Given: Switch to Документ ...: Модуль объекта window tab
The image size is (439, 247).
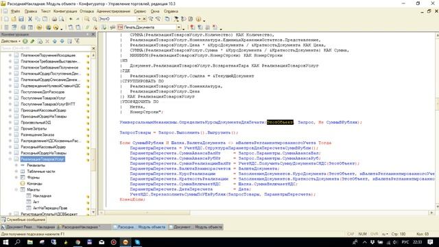Looking at the screenshot, I should (x=195, y=227).
